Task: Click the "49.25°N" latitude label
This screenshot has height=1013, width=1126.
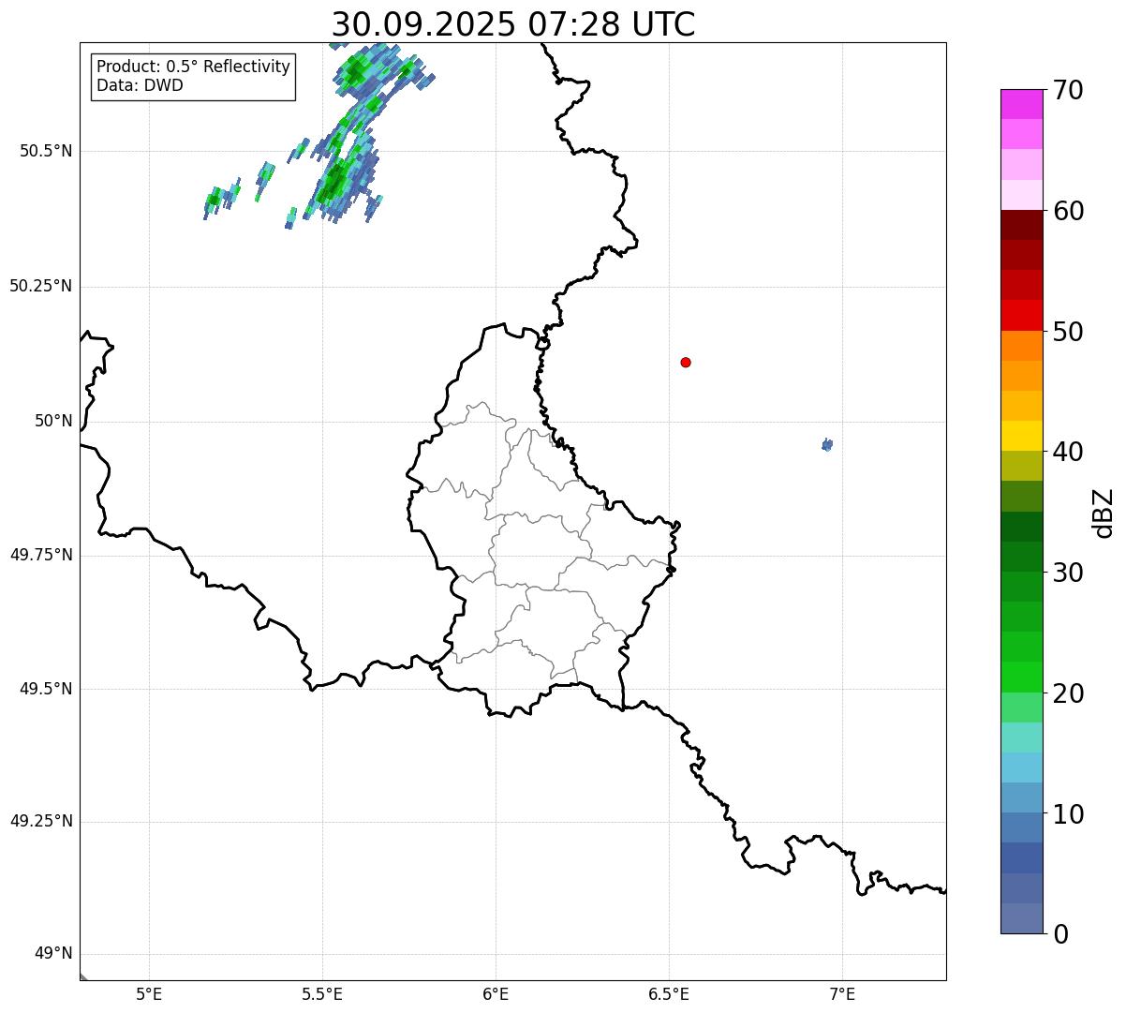Action: pos(40,821)
